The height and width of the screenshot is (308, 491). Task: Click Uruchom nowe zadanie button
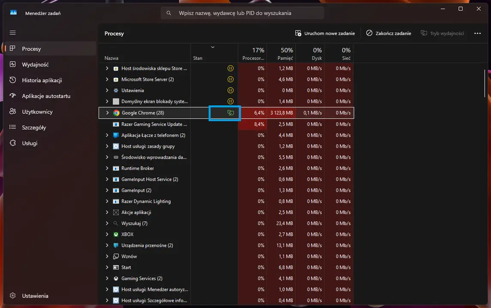(x=325, y=33)
